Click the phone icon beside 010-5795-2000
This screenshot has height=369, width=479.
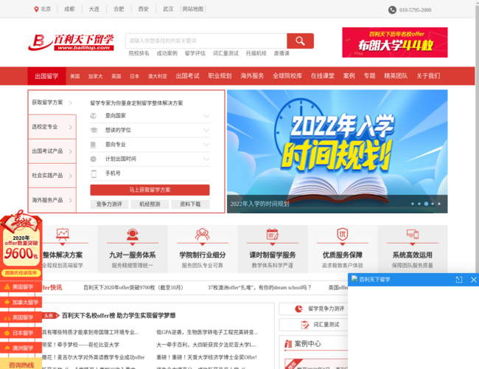pos(392,10)
